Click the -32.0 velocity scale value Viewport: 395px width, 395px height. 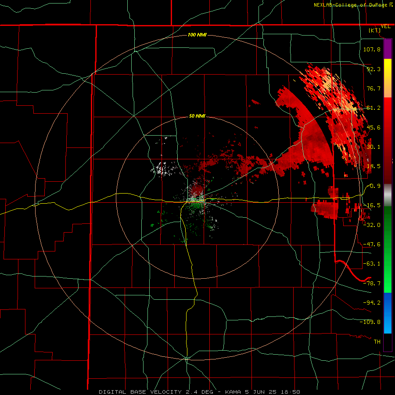(x=372, y=225)
